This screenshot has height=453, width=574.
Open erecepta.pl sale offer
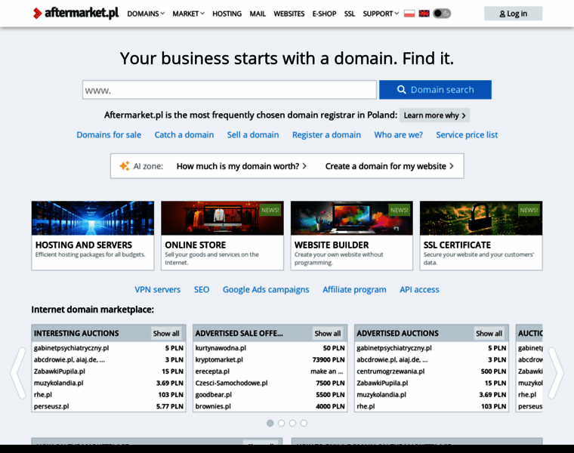(212, 371)
